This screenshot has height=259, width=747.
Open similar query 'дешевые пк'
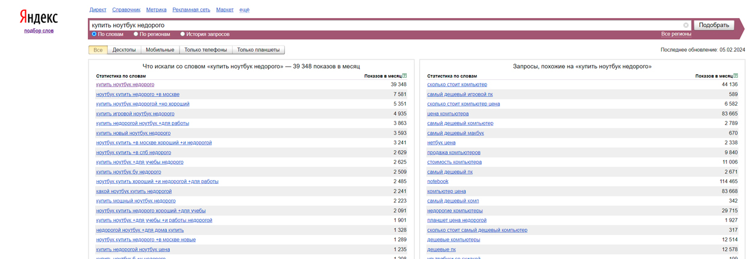[442, 249]
